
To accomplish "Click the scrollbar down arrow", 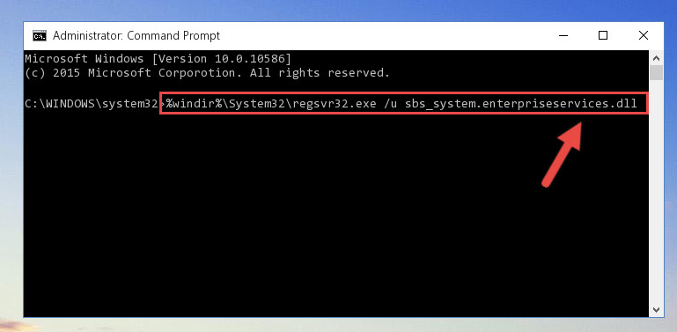I will pyautogui.click(x=656, y=310).
